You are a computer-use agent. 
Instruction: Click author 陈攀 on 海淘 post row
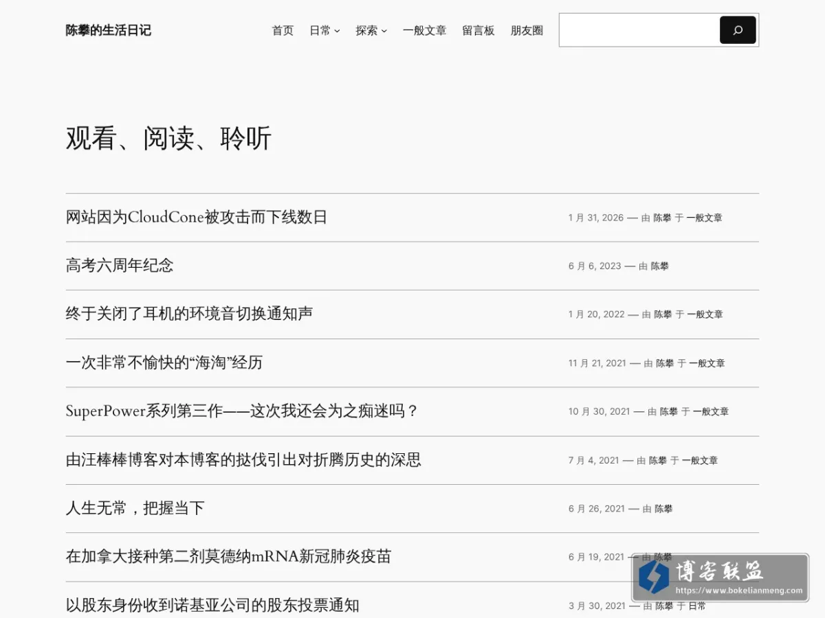coord(665,363)
